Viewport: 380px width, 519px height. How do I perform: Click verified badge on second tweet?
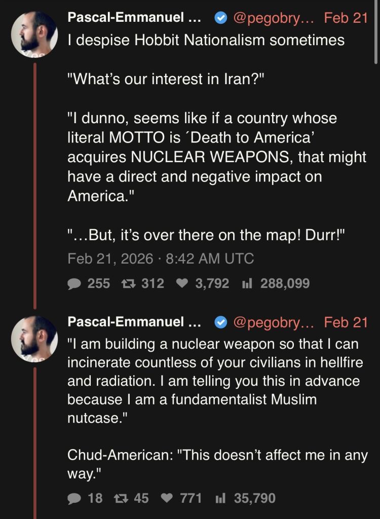pyautogui.click(x=220, y=322)
